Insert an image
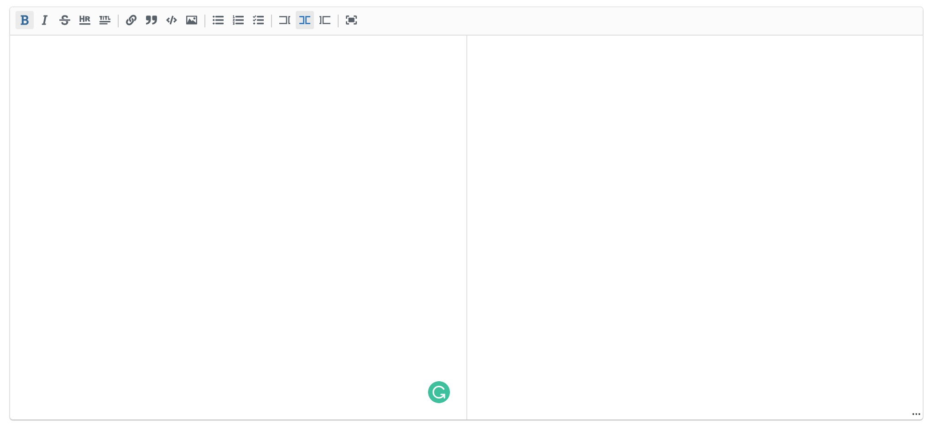930x425 pixels. click(192, 20)
